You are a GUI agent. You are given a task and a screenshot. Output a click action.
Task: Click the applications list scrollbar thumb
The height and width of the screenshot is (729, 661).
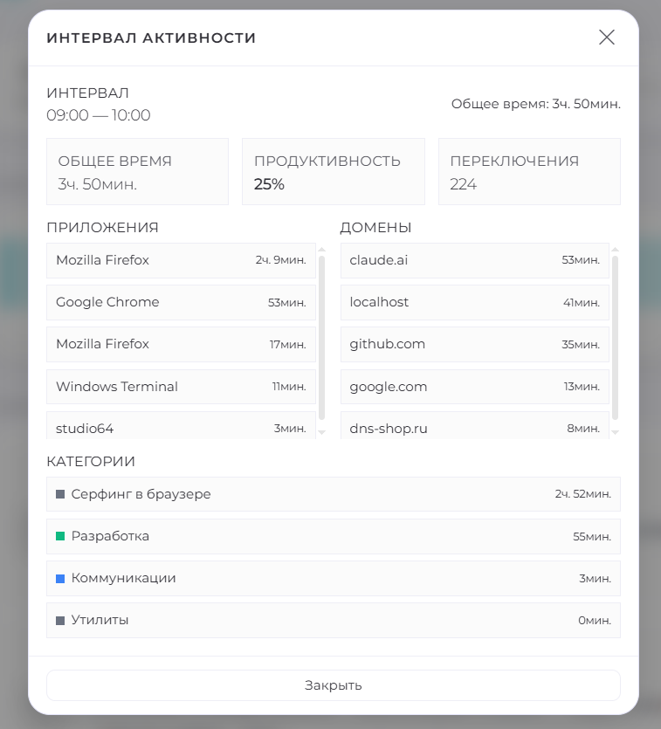tap(321, 338)
